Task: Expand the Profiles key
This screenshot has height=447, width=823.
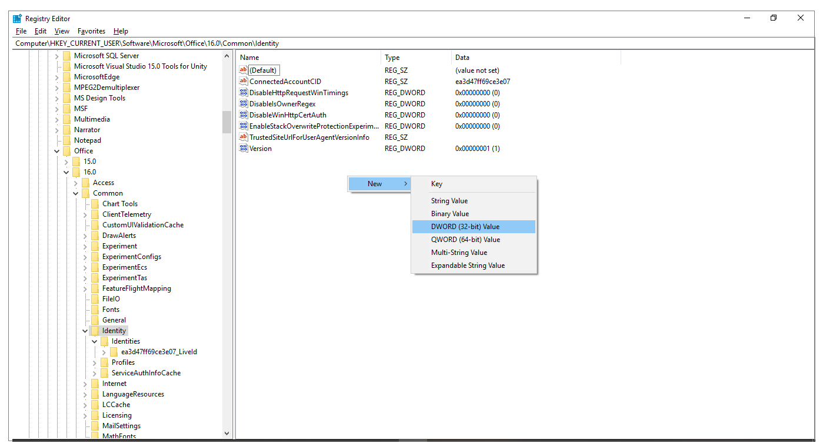Action: pyautogui.click(x=95, y=362)
